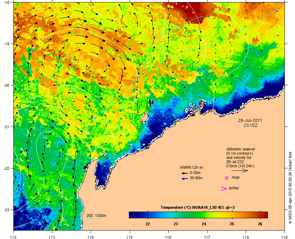
Task: Click the latitude axis label '-23'
Action: coord(7,210)
